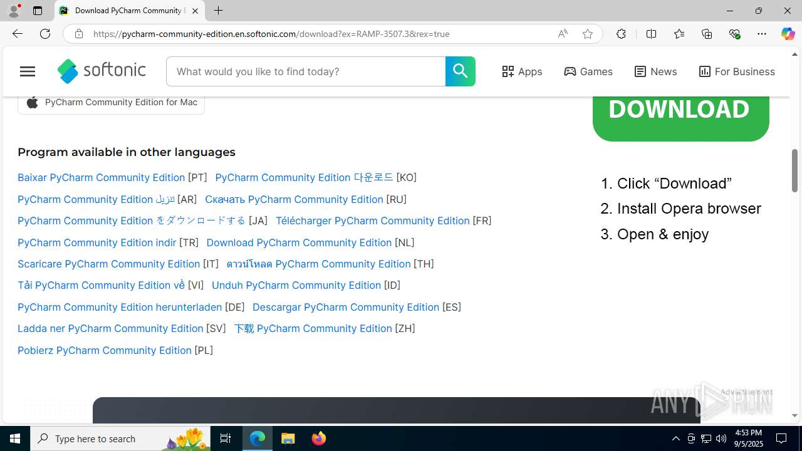
Task: Open File Explorer from the taskbar
Action: (288, 438)
